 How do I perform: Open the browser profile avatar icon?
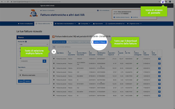pyautogui.click(x=170, y=2)
